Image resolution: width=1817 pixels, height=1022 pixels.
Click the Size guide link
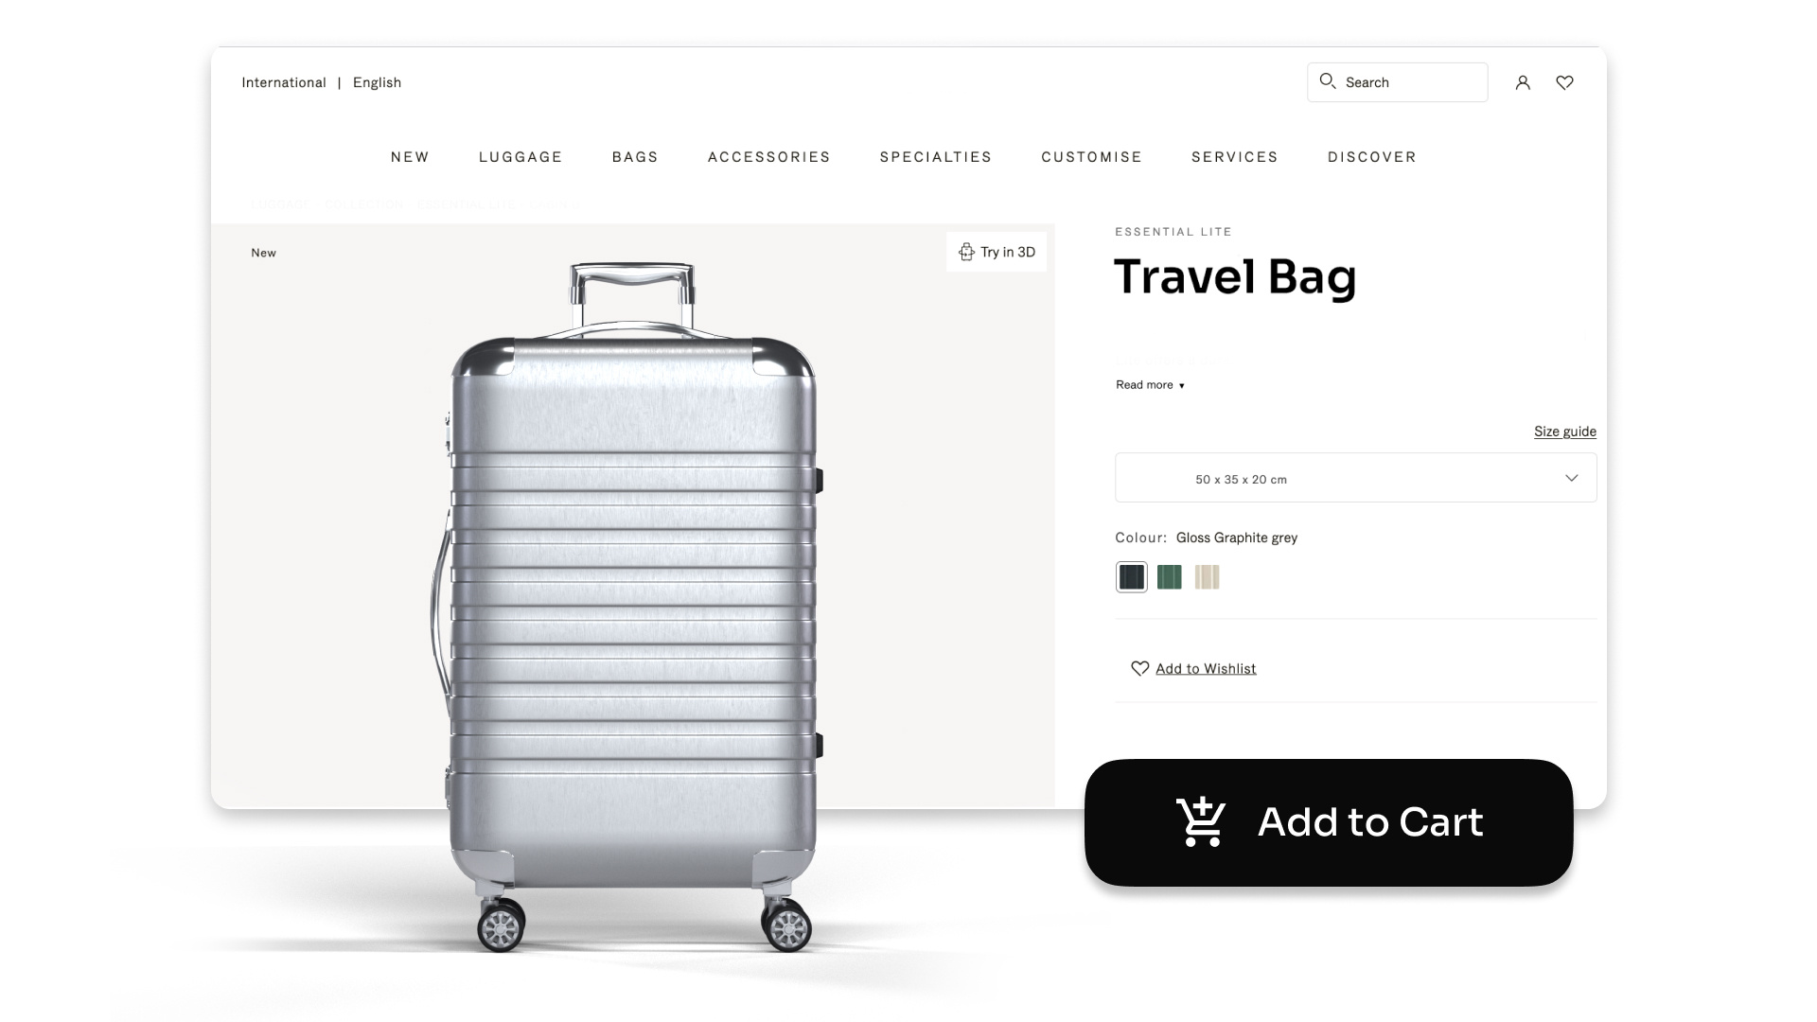coord(1565,431)
